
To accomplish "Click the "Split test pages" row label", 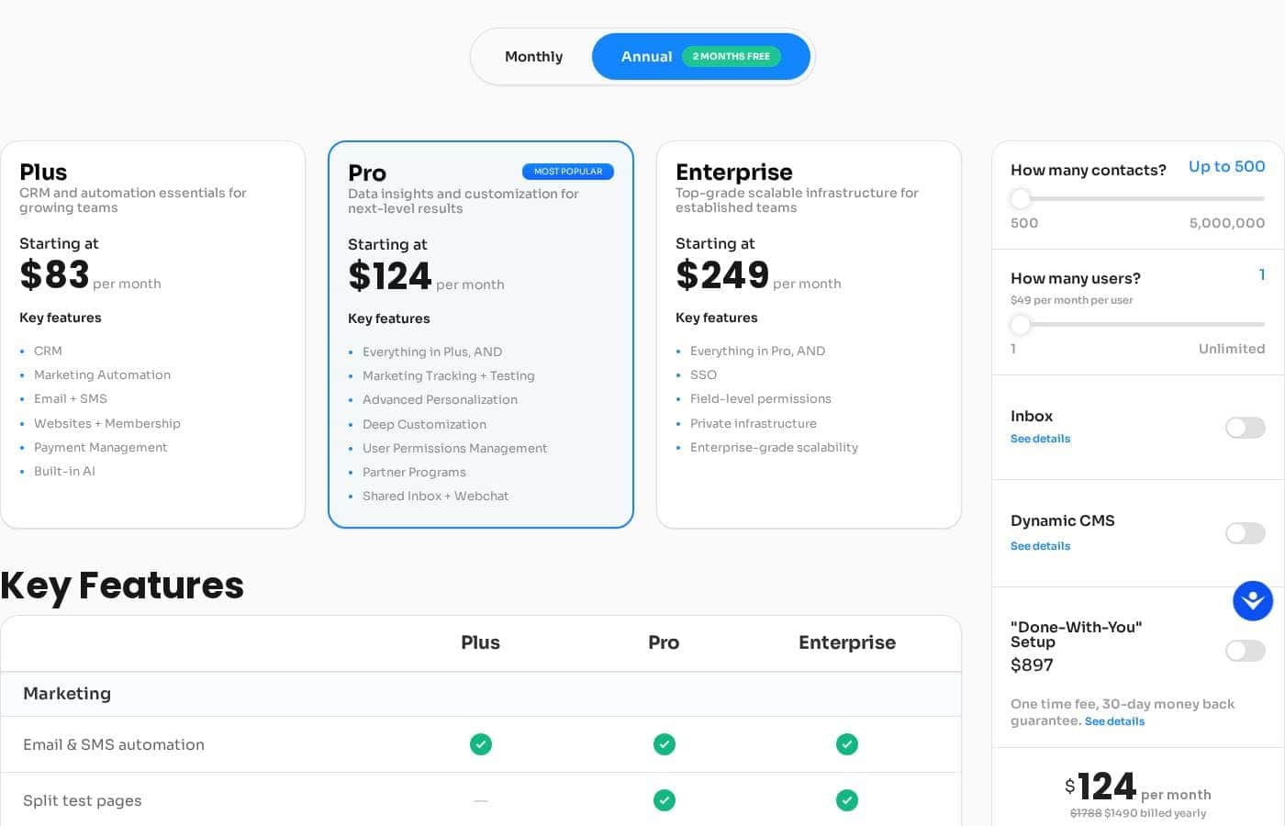I will [x=83, y=800].
